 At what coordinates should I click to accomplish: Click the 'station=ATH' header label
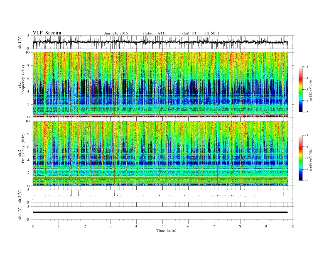click(x=154, y=33)
